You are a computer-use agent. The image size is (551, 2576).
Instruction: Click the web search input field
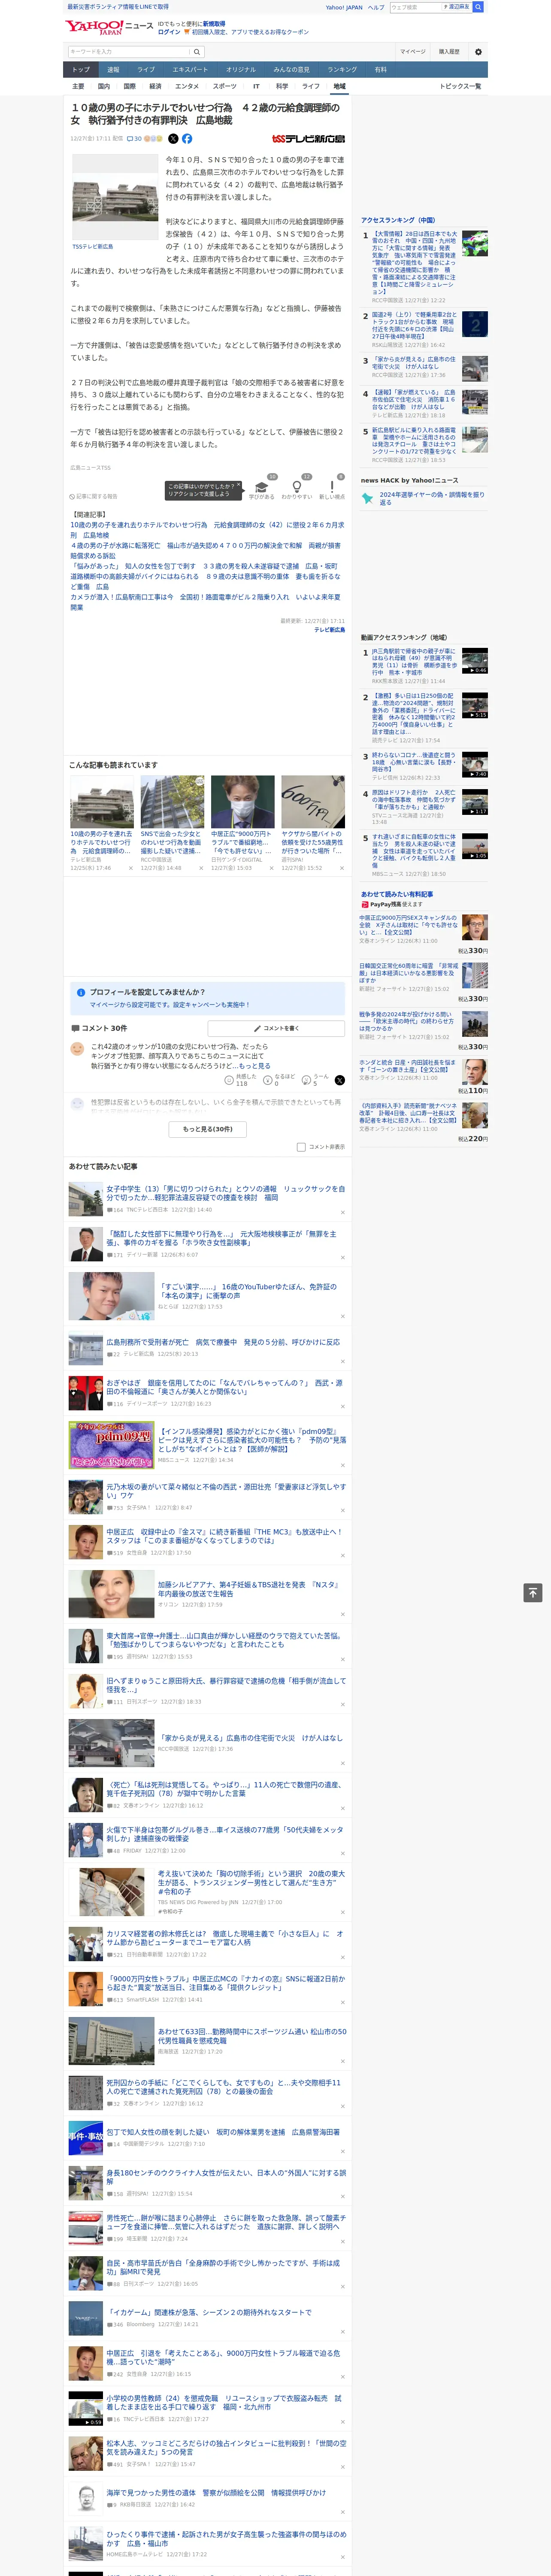[415, 7]
